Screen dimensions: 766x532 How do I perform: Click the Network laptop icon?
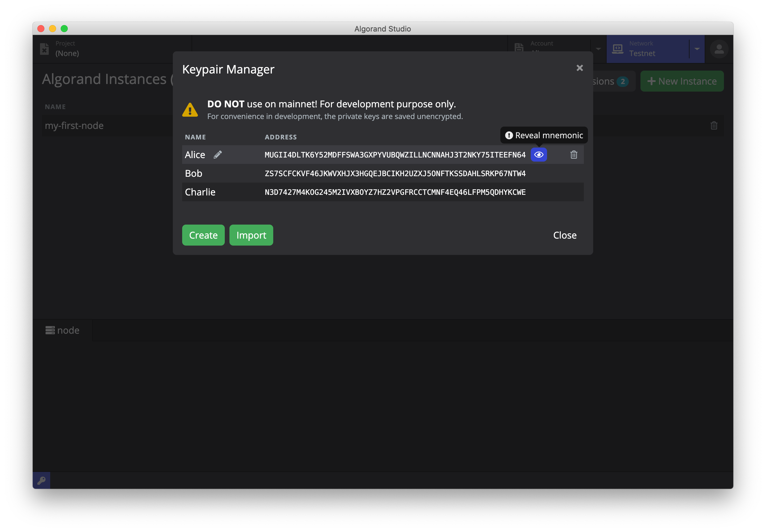click(618, 49)
